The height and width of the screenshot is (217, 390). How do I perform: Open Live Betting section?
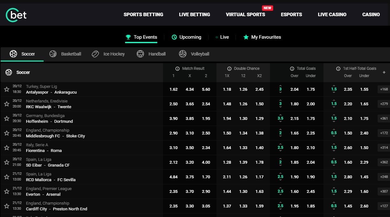coord(195,15)
